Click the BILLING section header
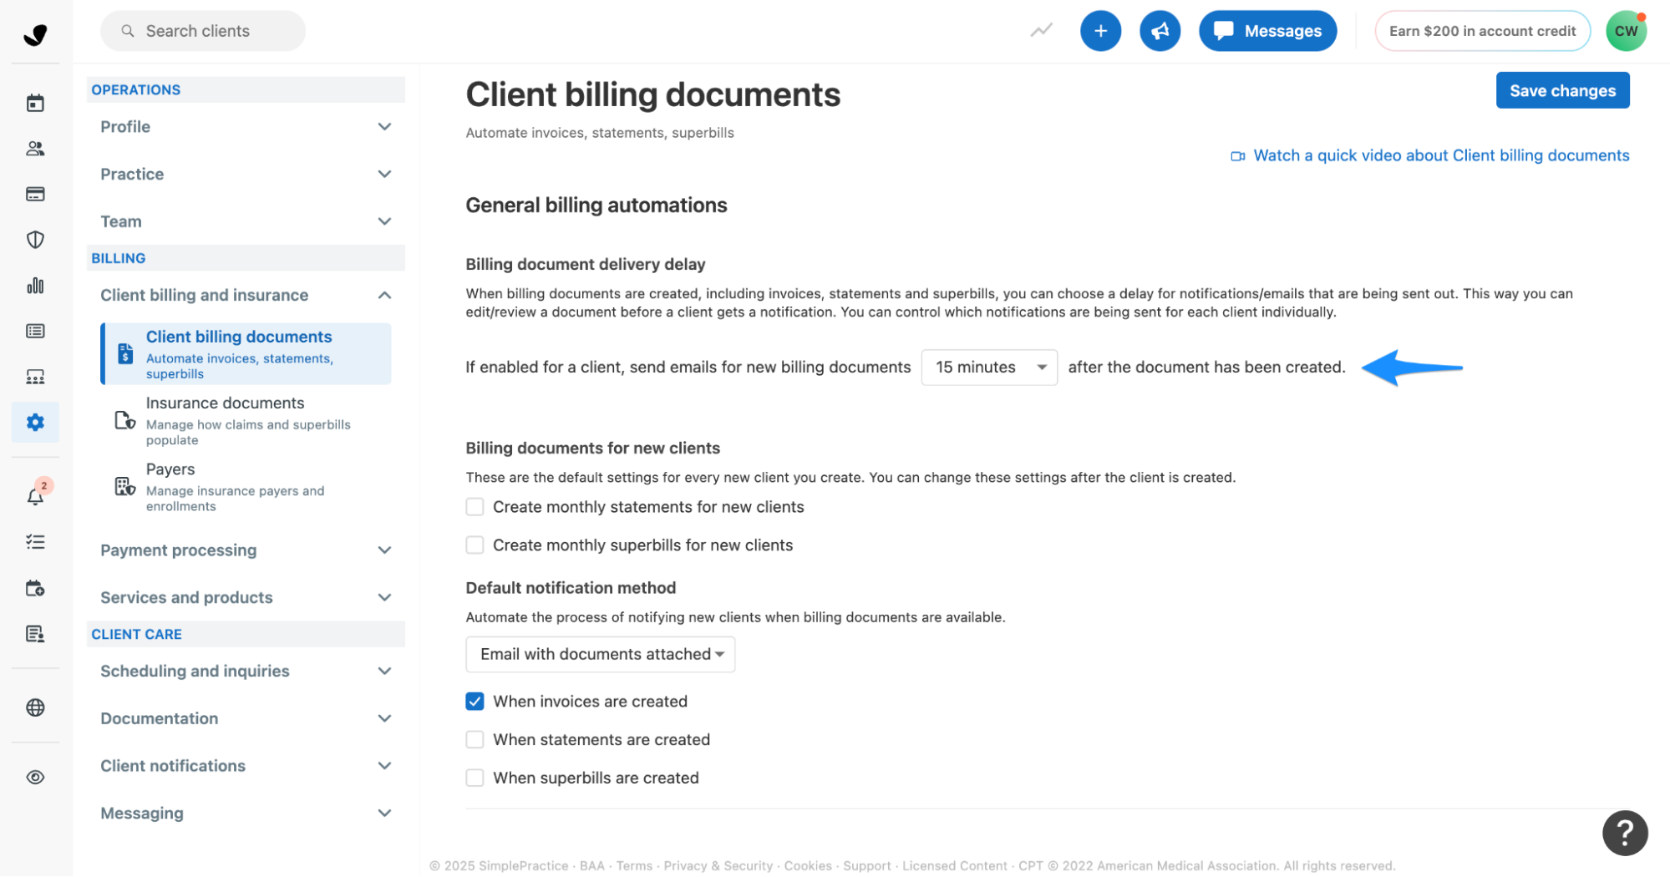 246,258
